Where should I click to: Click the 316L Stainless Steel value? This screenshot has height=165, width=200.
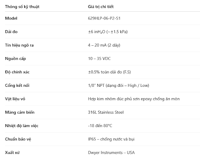(x=106, y=112)
